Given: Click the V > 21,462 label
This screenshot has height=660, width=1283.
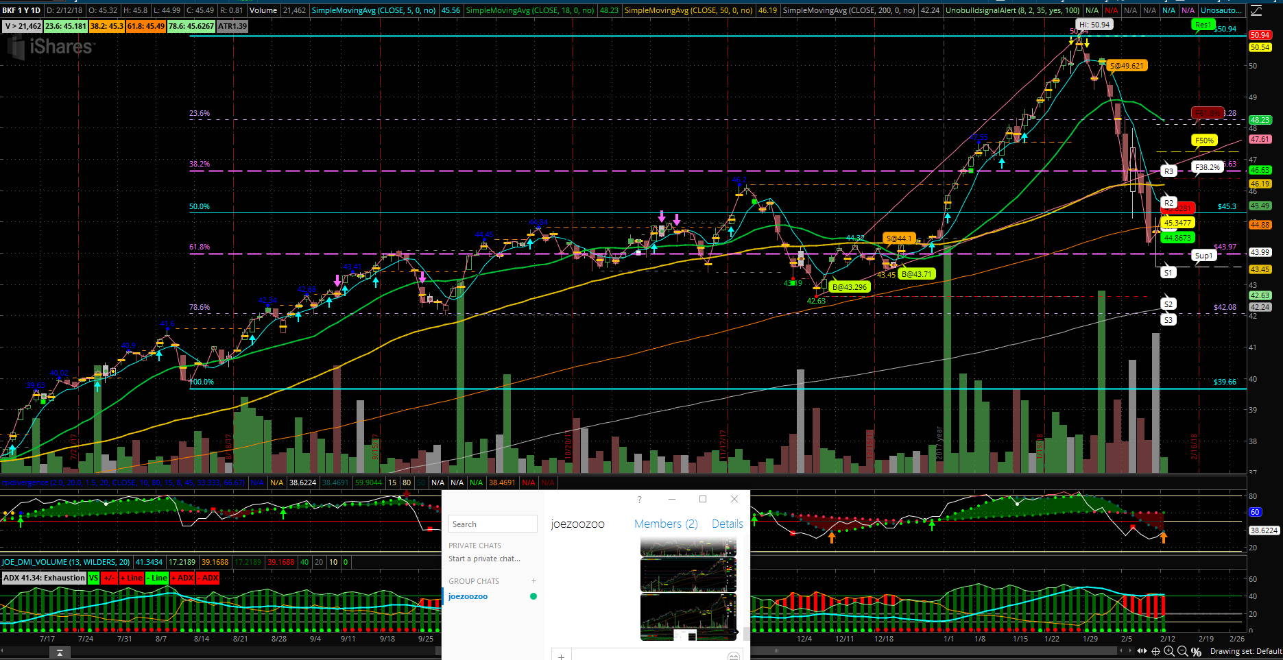Looking at the screenshot, I should pyautogui.click(x=23, y=26).
